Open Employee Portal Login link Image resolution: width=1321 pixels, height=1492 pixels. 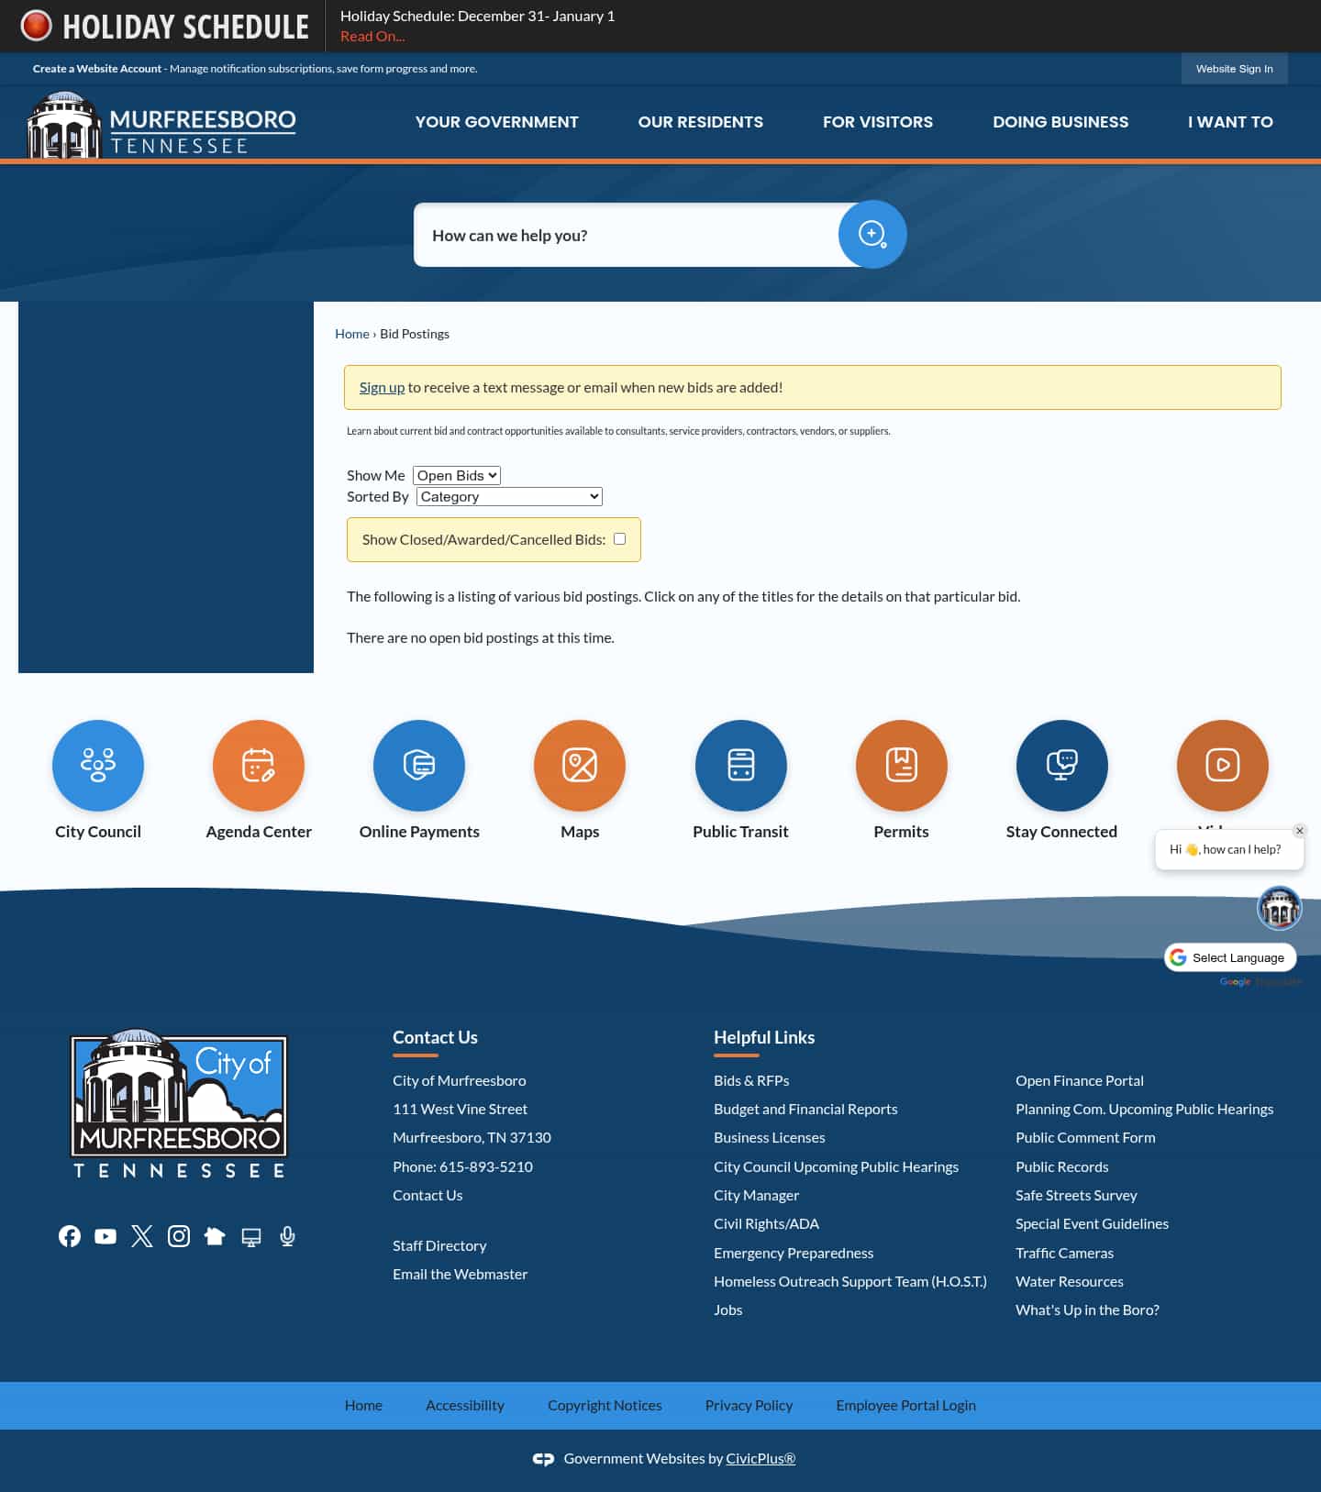click(905, 1405)
